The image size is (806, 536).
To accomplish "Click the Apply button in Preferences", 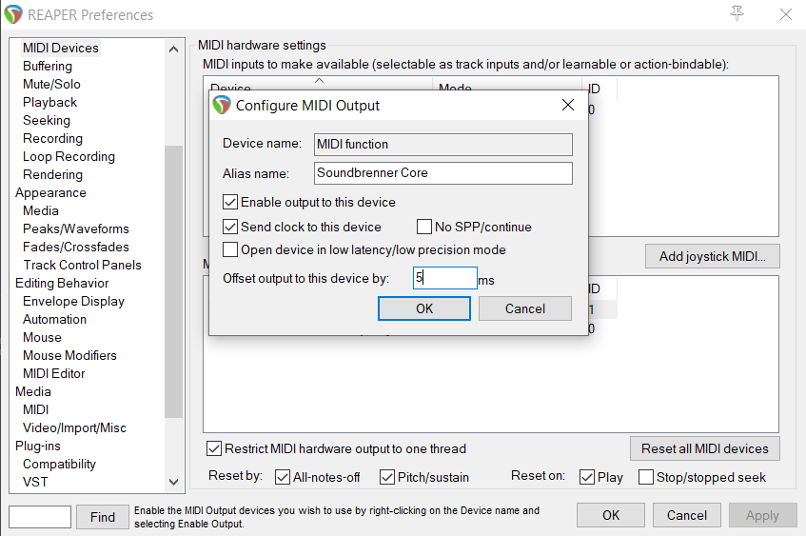I will tap(763, 515).
